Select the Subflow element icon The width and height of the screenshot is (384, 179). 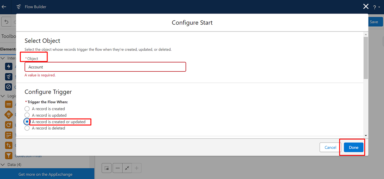[9, 77]
